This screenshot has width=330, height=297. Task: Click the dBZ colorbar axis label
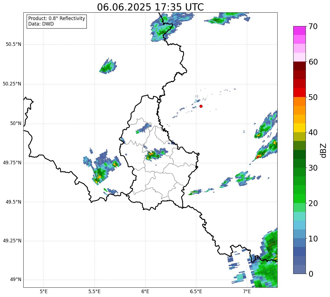[323, 150]
